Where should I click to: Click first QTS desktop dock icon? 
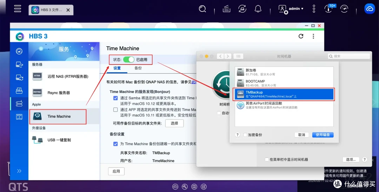point(175,186)
